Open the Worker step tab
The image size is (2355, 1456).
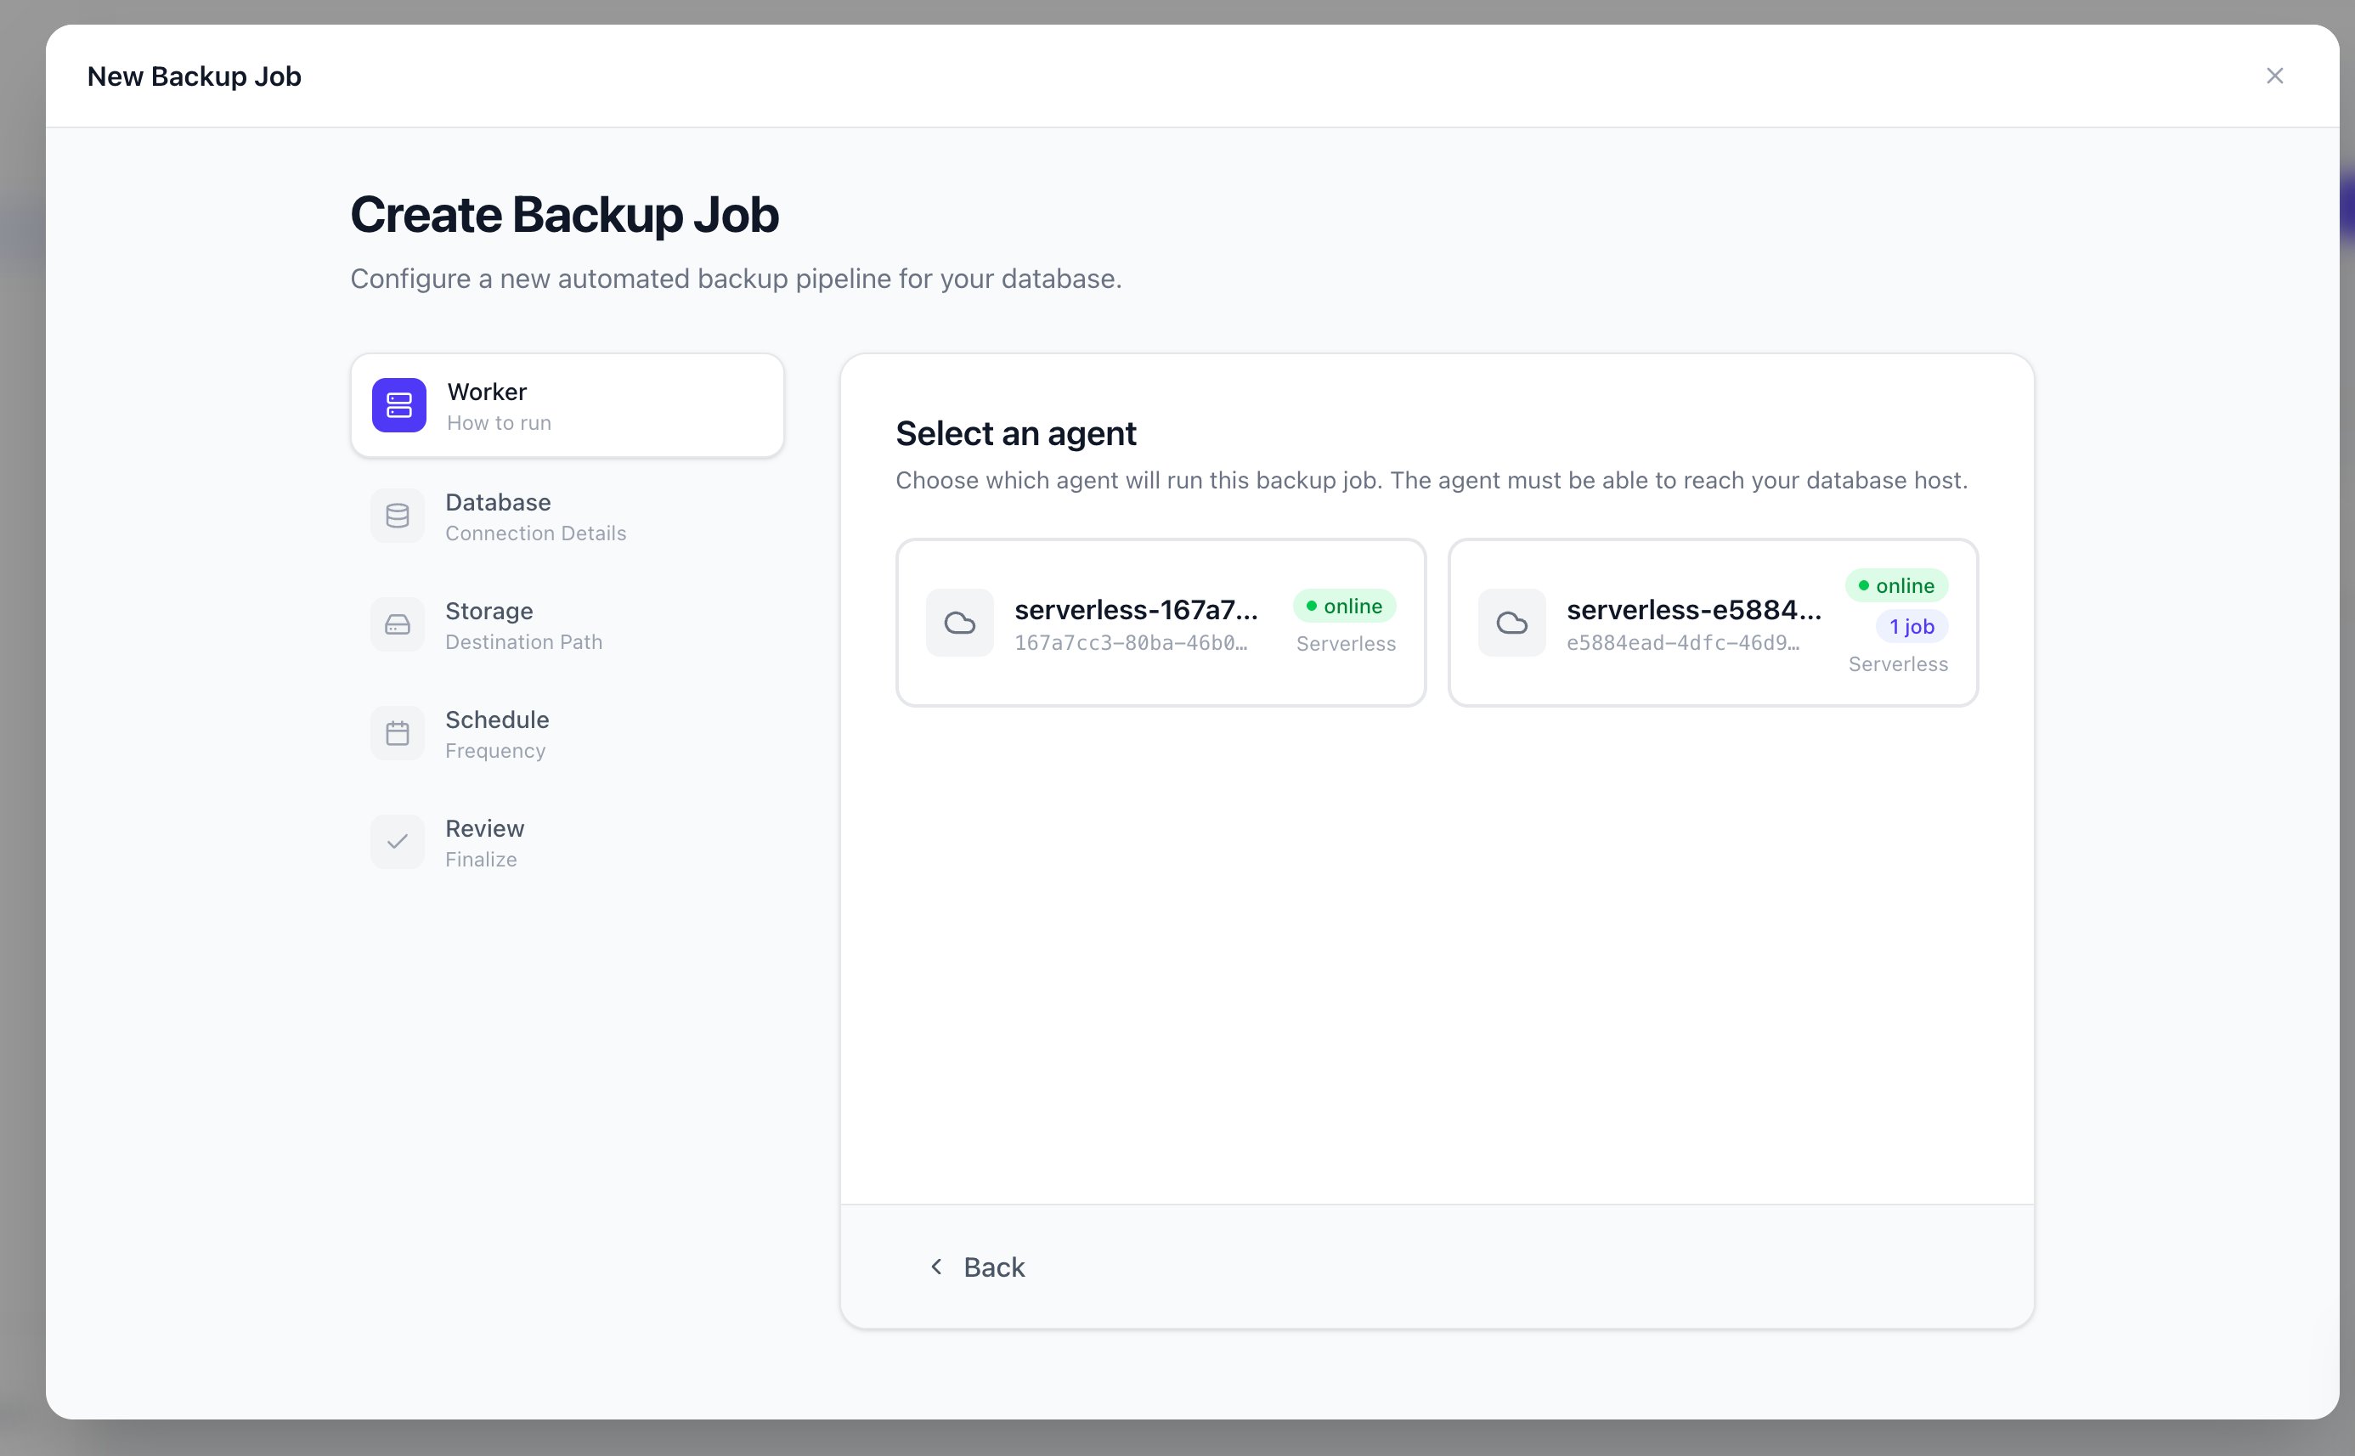[568, 405]
